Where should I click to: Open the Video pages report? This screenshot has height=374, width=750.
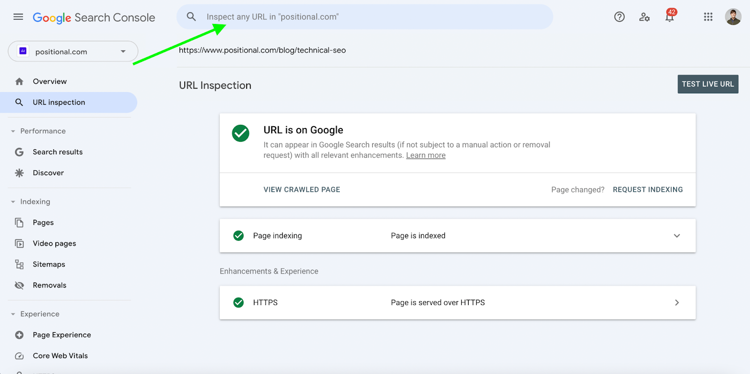click(x=54, y=244)
